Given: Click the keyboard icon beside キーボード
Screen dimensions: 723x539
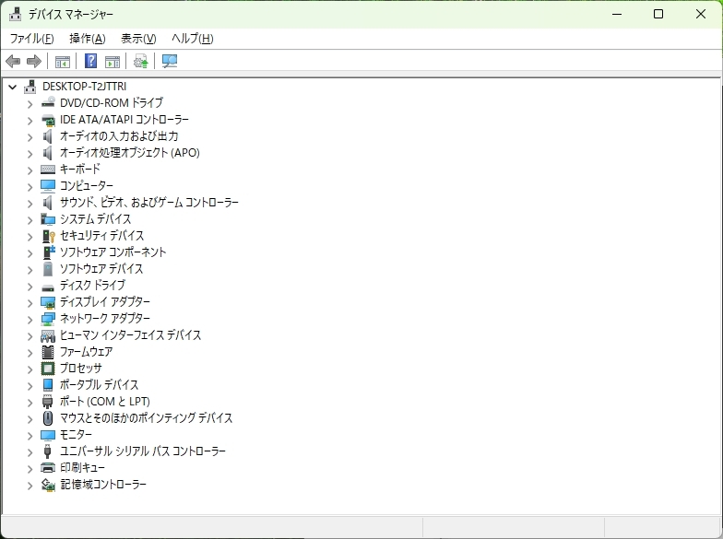Looking at the screenshot, I should [x=48, y=170].
